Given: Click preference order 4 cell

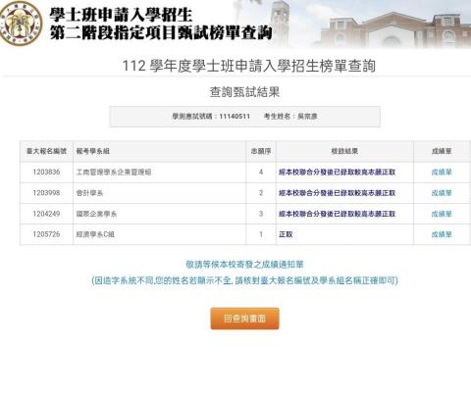Looking at the screenshot, I should 261,173.
